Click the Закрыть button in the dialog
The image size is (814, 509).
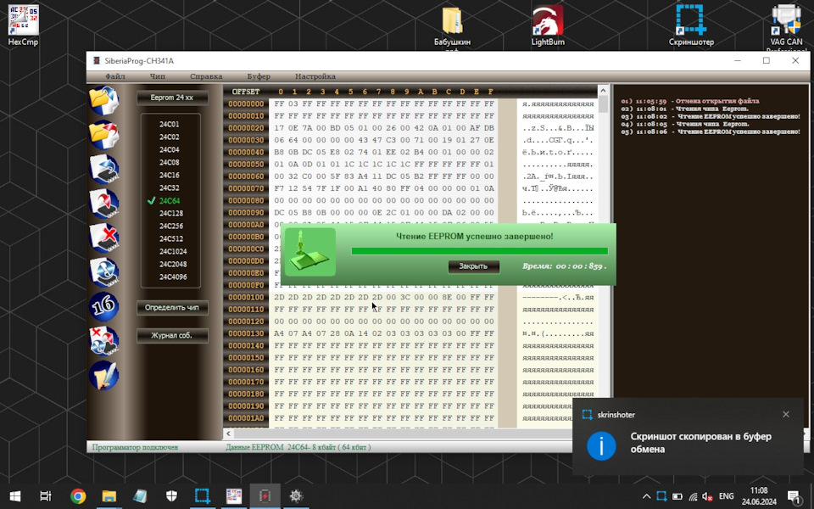point(473,266)
